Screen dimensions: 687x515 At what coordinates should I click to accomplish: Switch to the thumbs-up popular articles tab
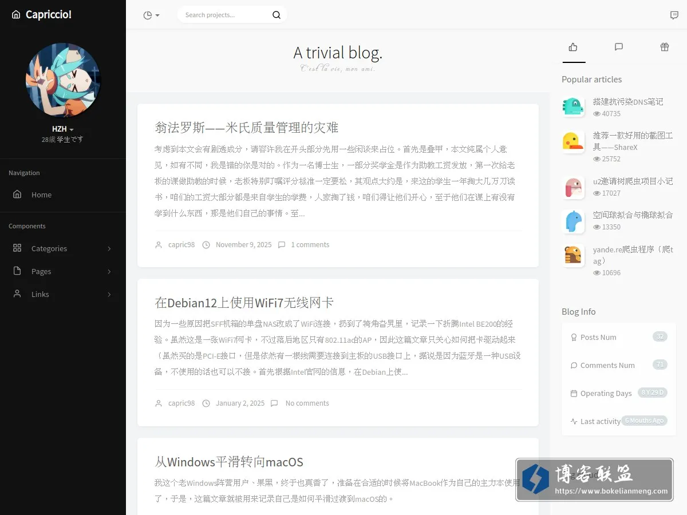coord(573,47)
